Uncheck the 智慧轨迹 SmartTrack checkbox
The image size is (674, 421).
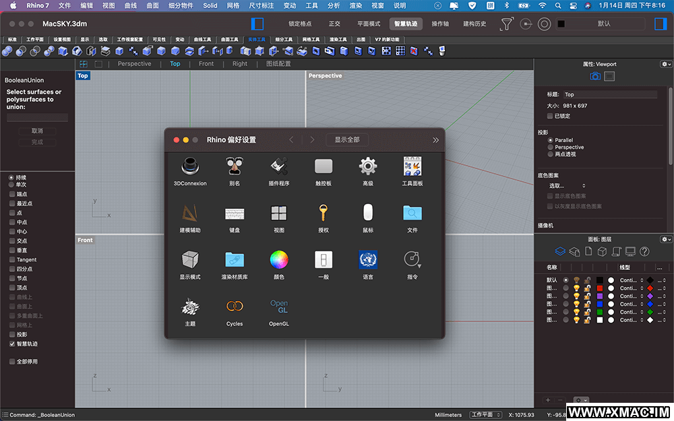(12, 344)
